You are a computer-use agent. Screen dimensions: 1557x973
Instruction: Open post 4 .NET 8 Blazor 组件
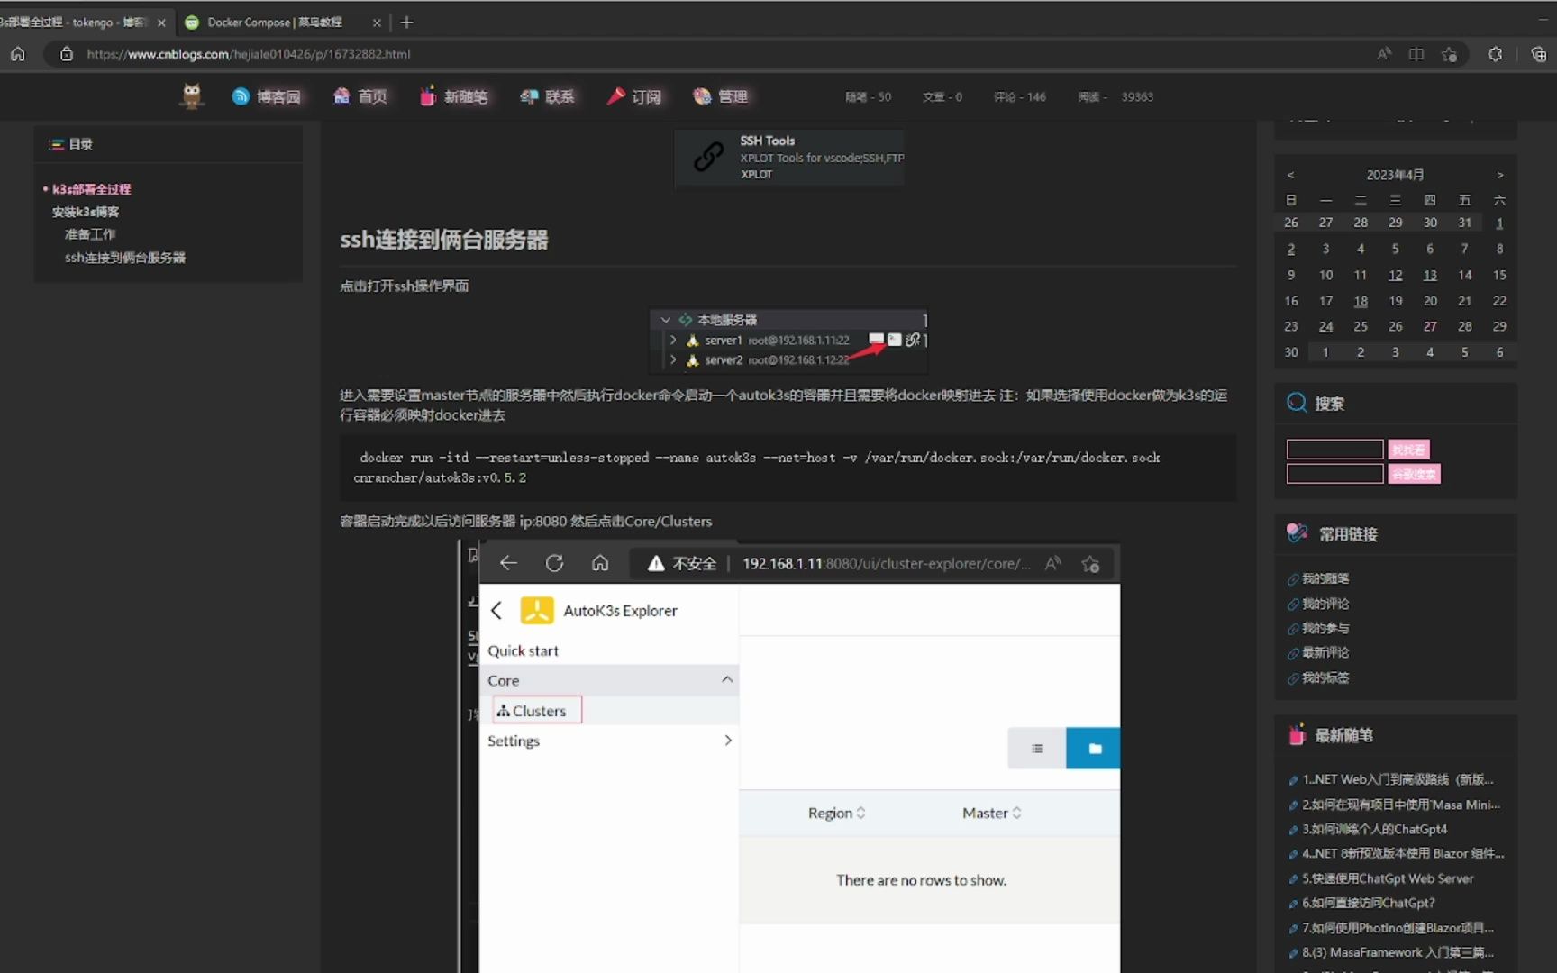1403,853
